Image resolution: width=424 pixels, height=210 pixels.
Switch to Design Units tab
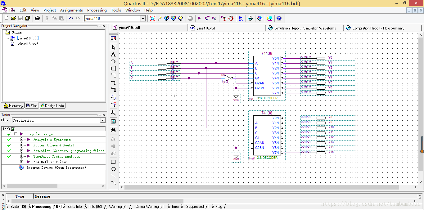(x=52, y=106)
